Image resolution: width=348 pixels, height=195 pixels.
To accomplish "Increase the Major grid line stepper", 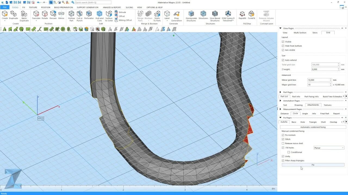I will click(x=331, y=84).
